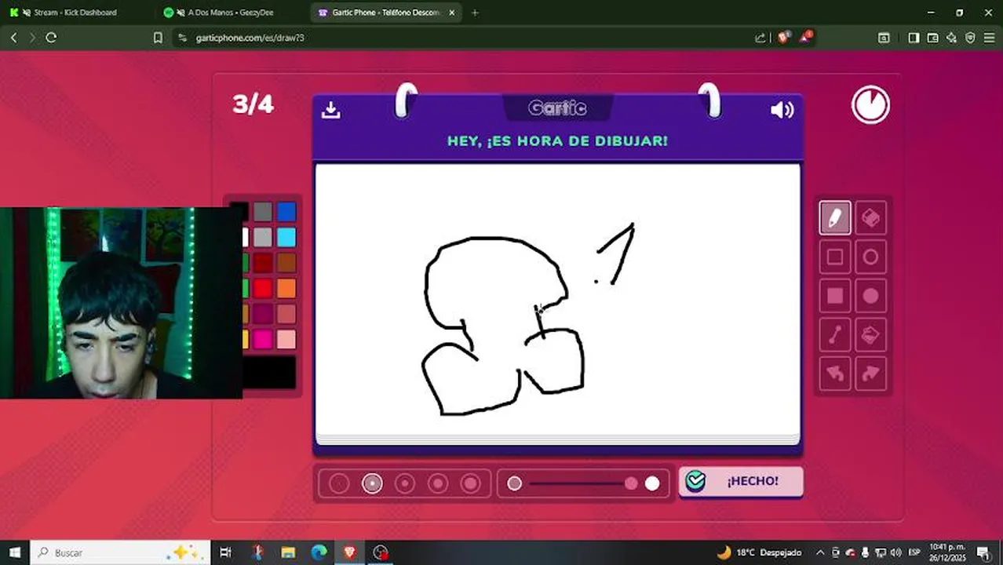This screenshot has width=1003, height=565.
Task: Open Brave Rewards triangle icon
Action: (x=805, y=38)
